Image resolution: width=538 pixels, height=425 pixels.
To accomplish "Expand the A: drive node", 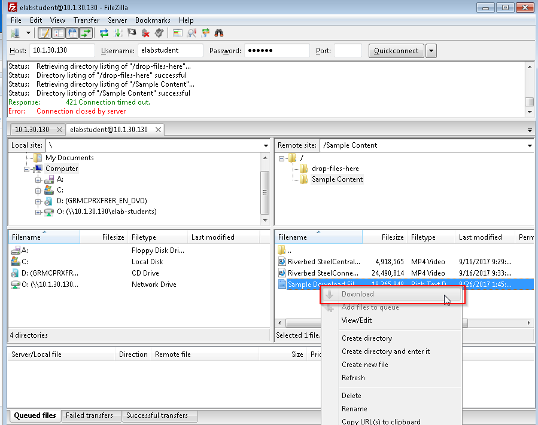I will (38, 180).
